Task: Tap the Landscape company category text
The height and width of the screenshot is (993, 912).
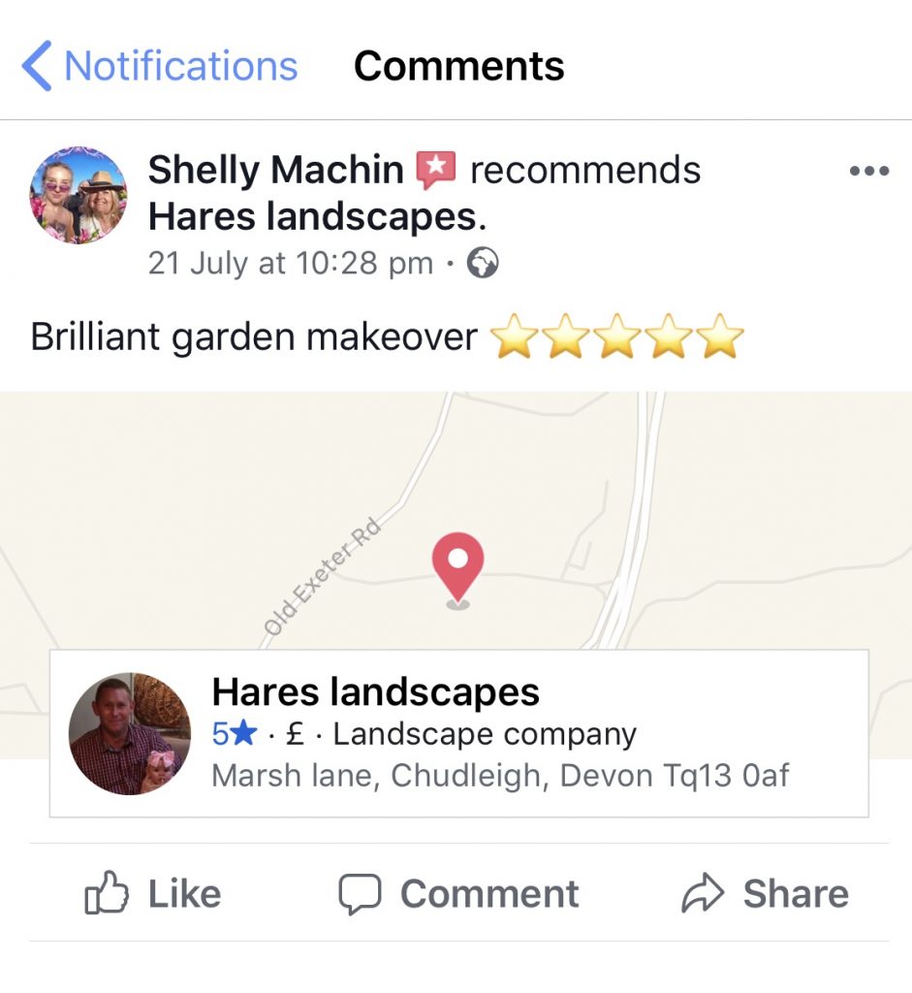Action: [485, 735]
